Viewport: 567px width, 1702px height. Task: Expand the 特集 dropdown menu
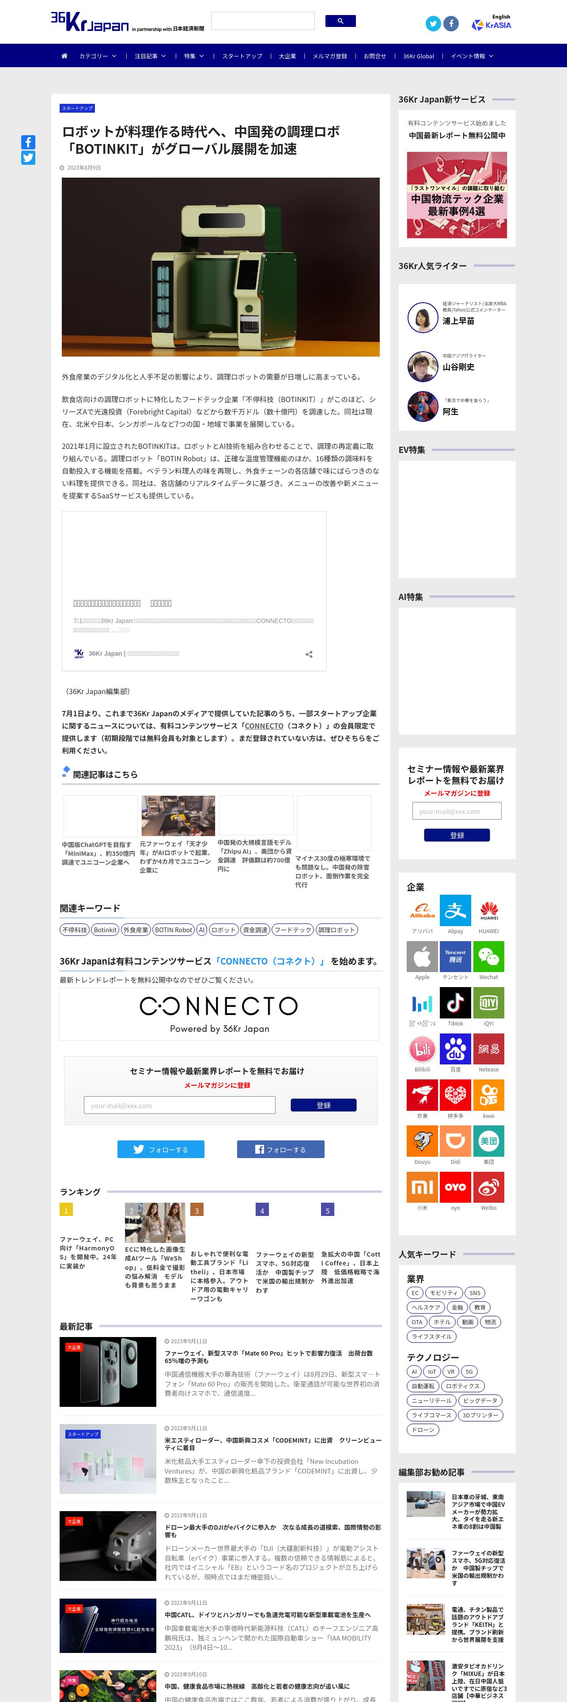pyautogui.click(x=194, y=56)
